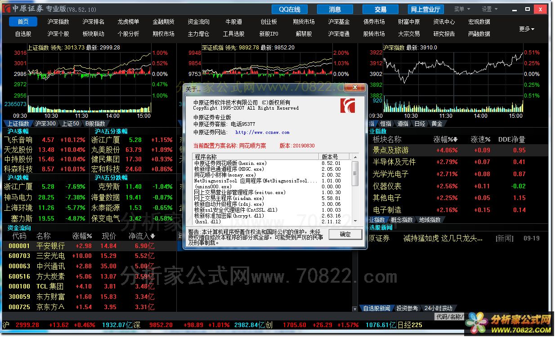Select the 黄金 tab
The image size is (555, 337).
[x=437, y=124]
